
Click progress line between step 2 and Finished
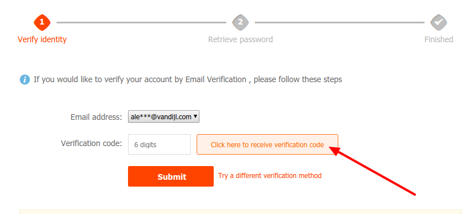coord(339,22)
